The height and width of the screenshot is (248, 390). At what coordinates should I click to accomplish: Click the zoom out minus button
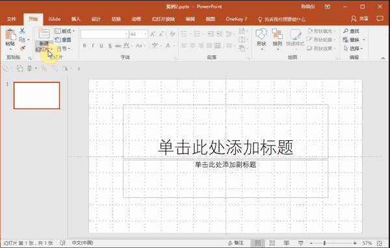pyautogui.click(x=311, y=243)
